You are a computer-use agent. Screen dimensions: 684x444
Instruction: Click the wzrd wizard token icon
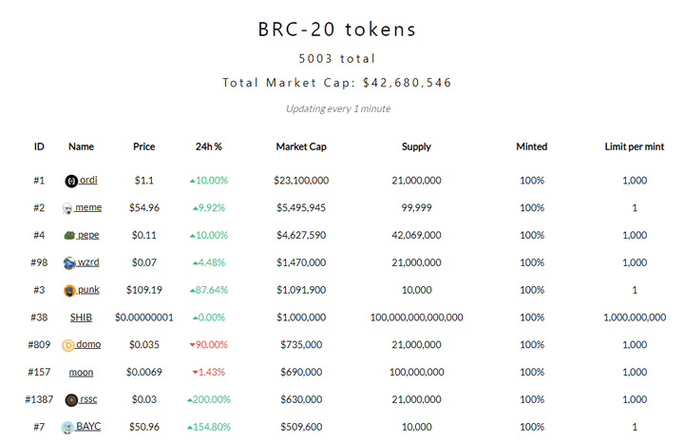pyautogui.click(x=69, y=263)
